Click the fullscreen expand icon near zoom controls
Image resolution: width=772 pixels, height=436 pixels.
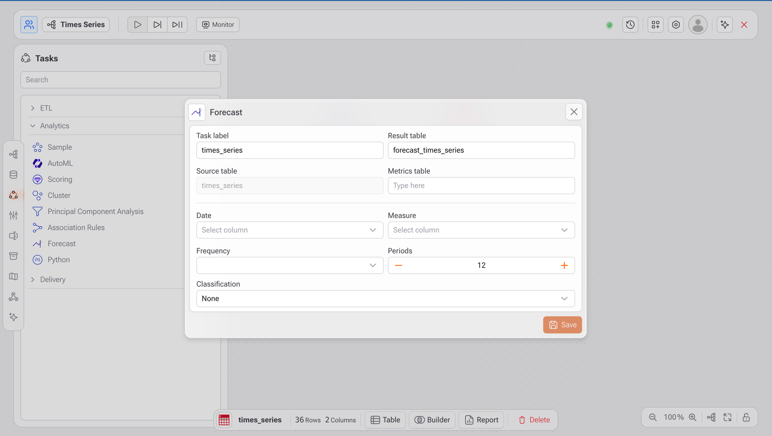[x=727, y=417]
